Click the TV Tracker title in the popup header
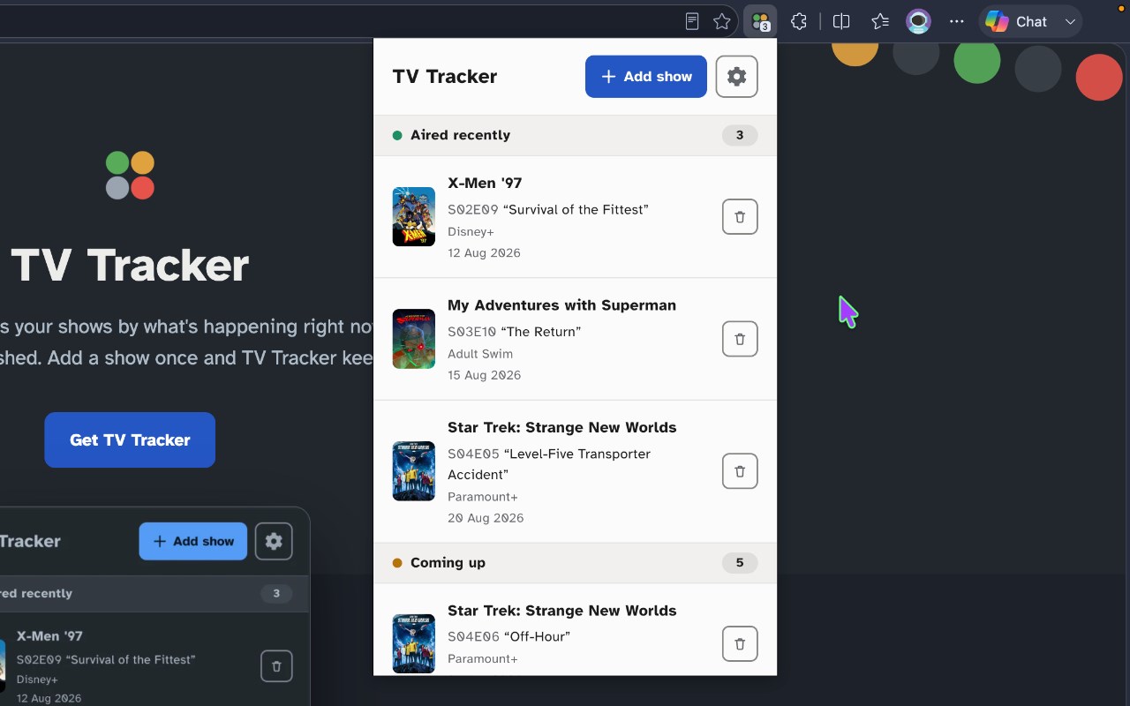Viewport: 1130px width, 706px height. point(445,77)
